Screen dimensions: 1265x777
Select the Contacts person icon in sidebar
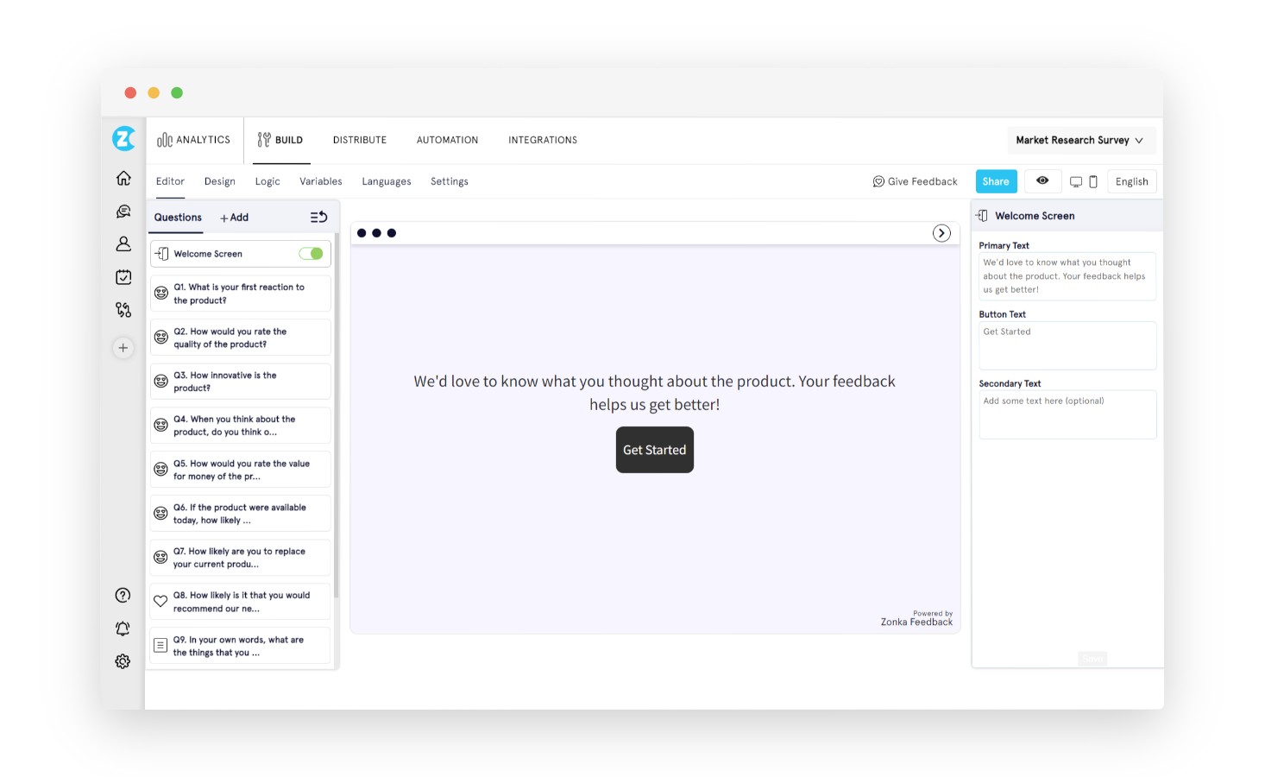(123, 243)
